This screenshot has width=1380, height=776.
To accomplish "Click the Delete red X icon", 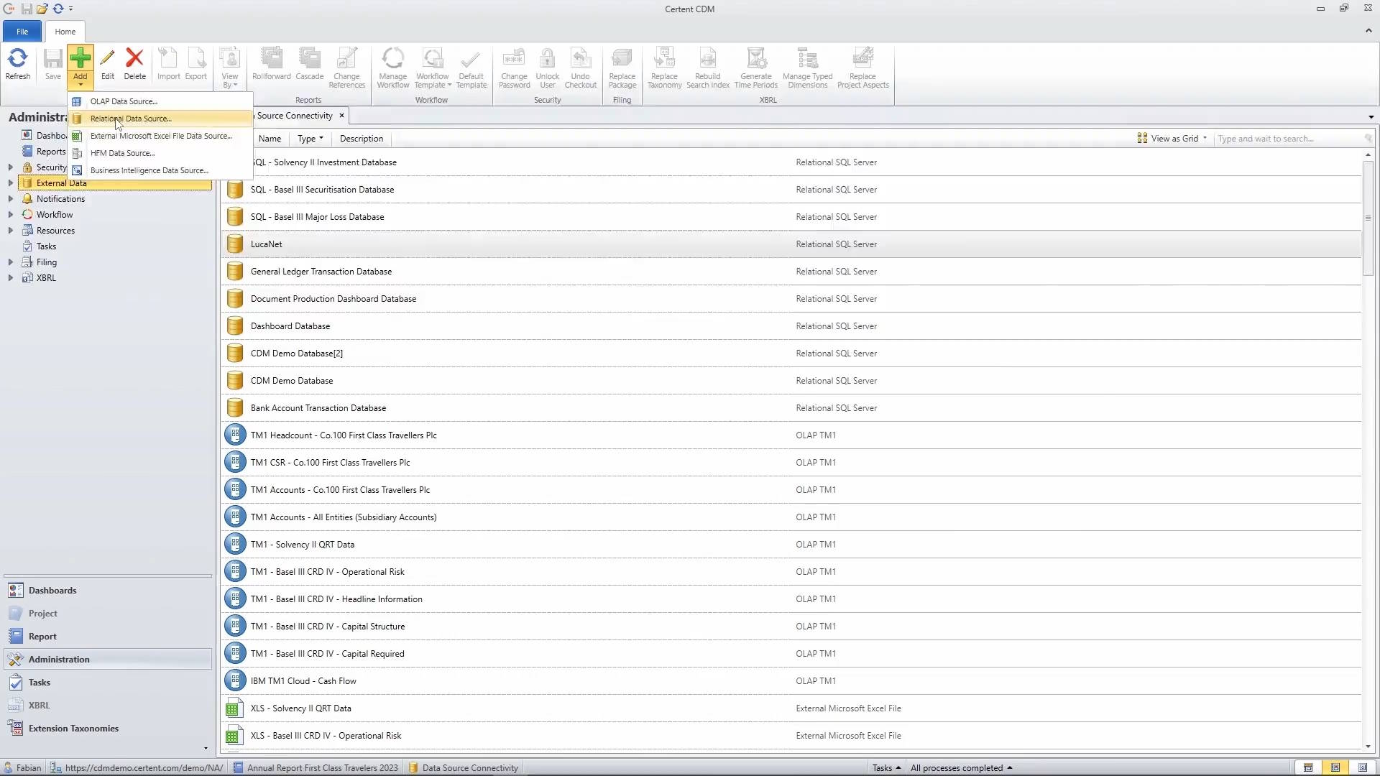I will click(134, 58).
